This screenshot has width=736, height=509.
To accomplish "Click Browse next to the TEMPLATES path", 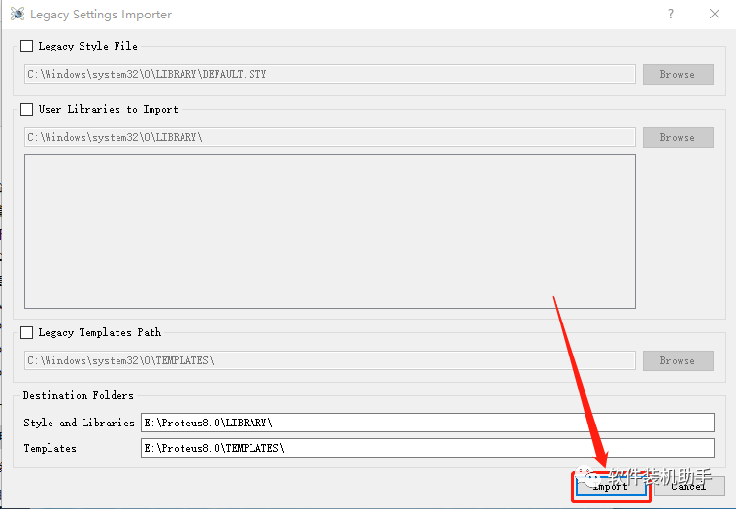I will click(x=678, y=360).
